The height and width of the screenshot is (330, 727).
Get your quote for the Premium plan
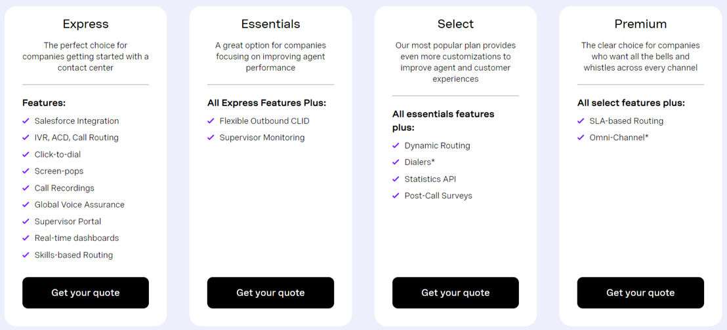pyautogui.click(x=640, y=293)
